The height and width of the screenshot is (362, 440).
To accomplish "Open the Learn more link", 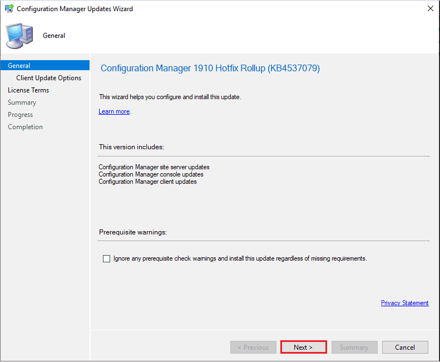I will [114, 111].
